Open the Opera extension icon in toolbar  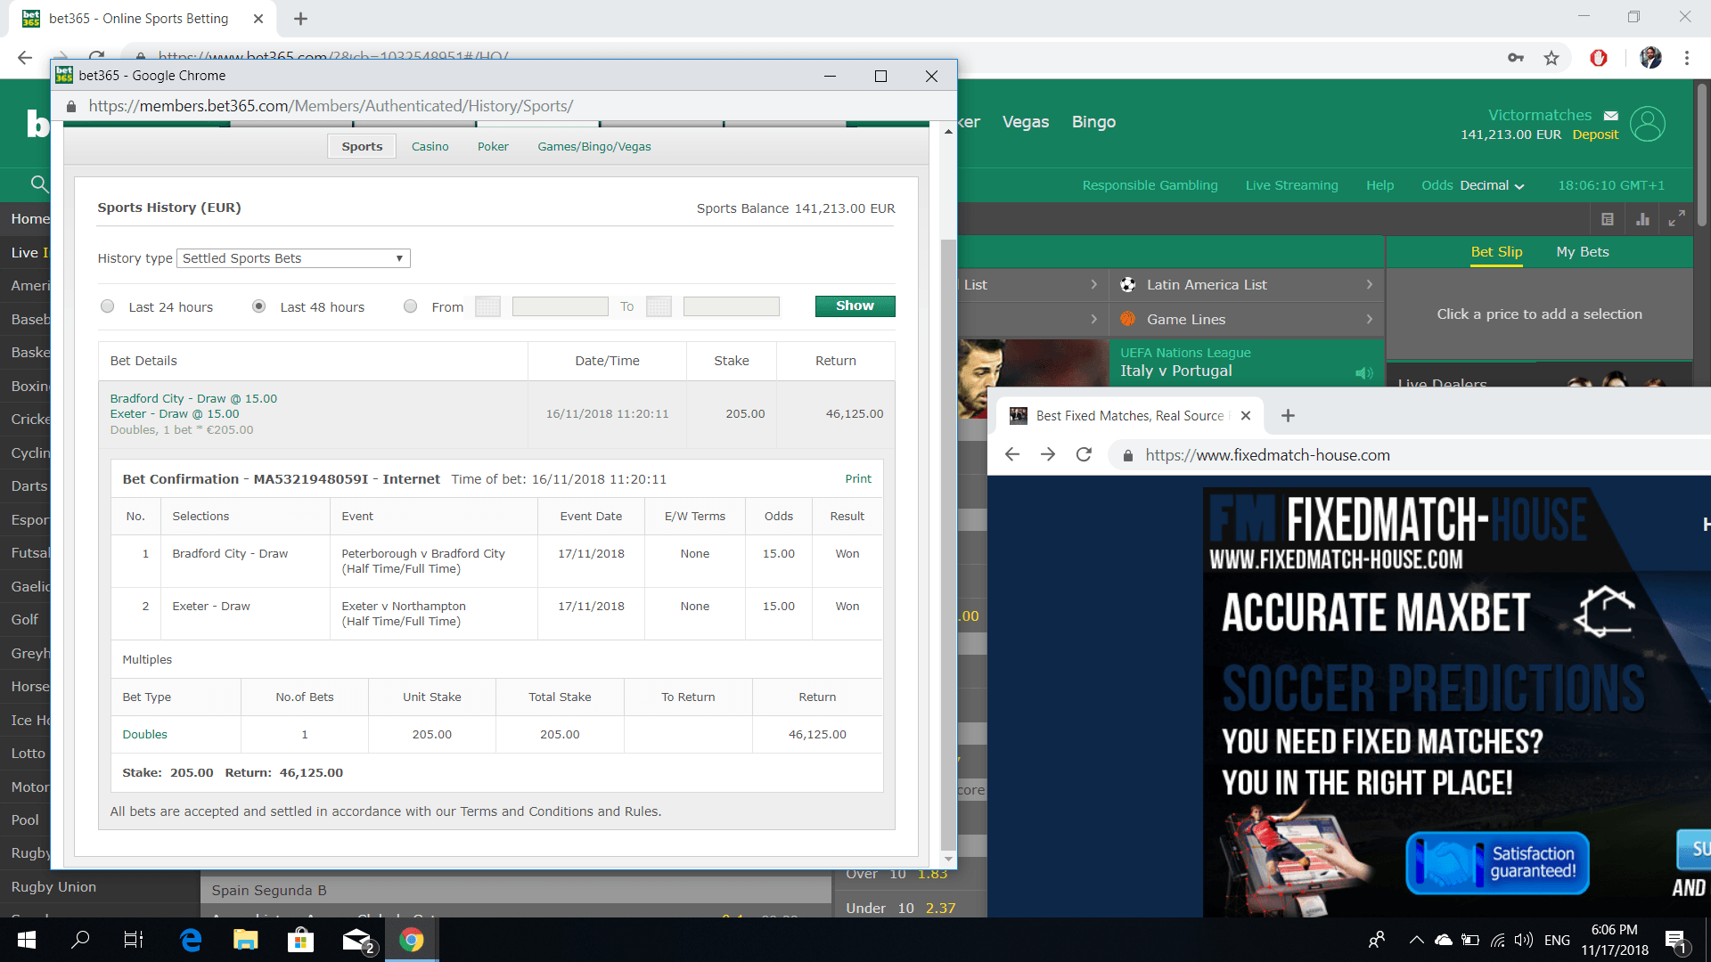tap(1599, 58)
